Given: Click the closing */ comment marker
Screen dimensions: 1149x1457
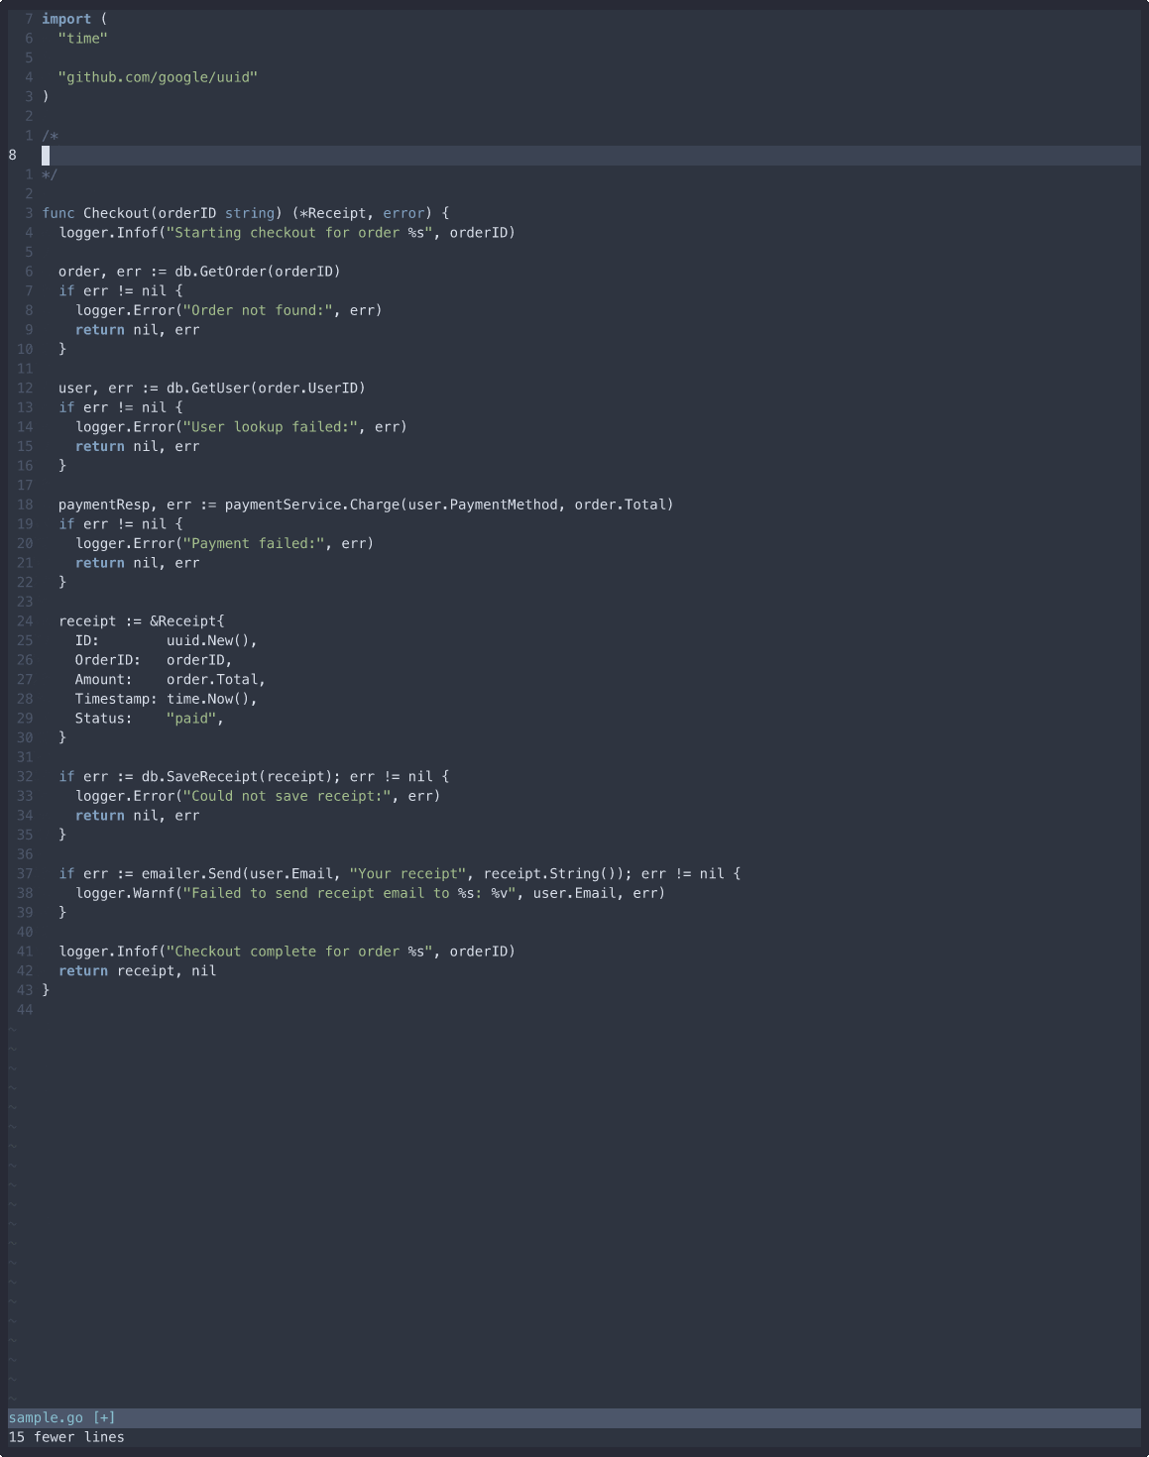Looking at the screenshot, I should (50, 174).
